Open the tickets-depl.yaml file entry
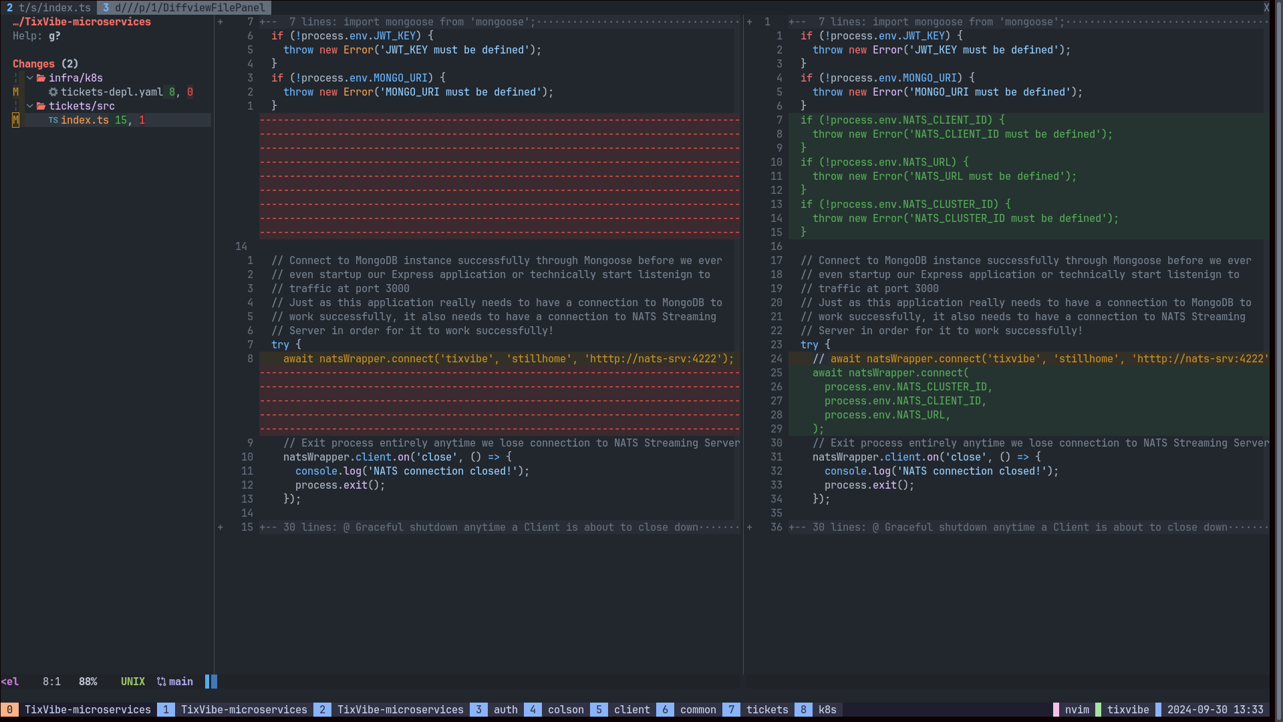Image resolution: width=1283 pixels, height=722 pixels. point(112,92)
